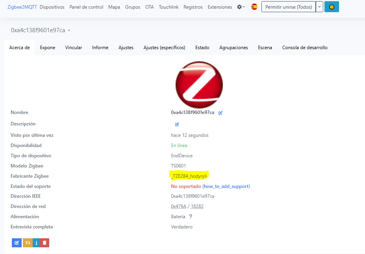Edit the Descripción field pencil icon
Image resolution: width=365 pixels, height=254 pixels.
coord(177,124)
